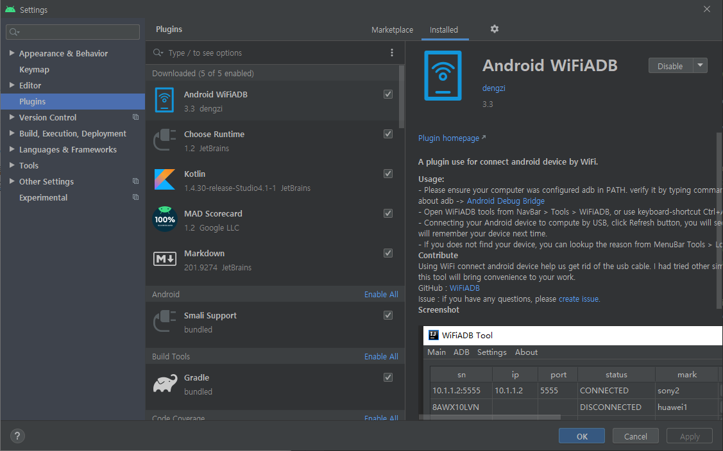
Task: Click the Gradle elephant icon
Action: tap(165, 383)
